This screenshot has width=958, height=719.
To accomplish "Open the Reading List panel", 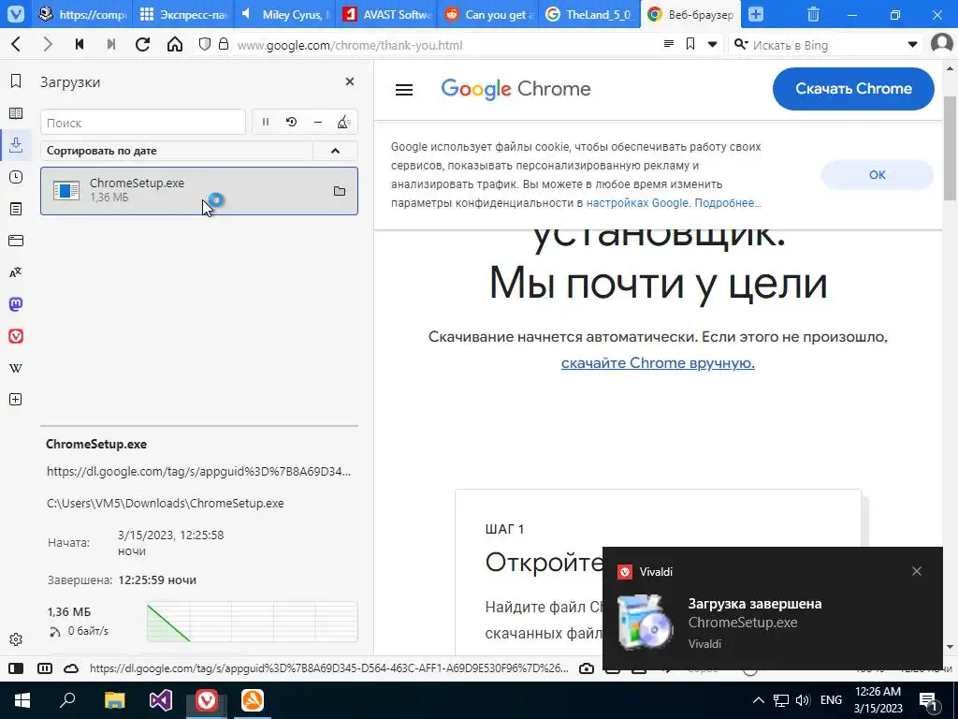I will click(16, 113).
